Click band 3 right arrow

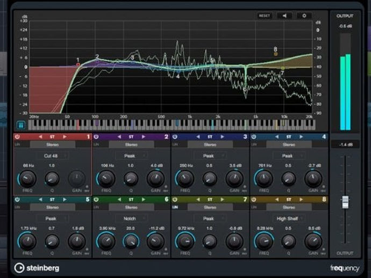click(x=222, y=136)
